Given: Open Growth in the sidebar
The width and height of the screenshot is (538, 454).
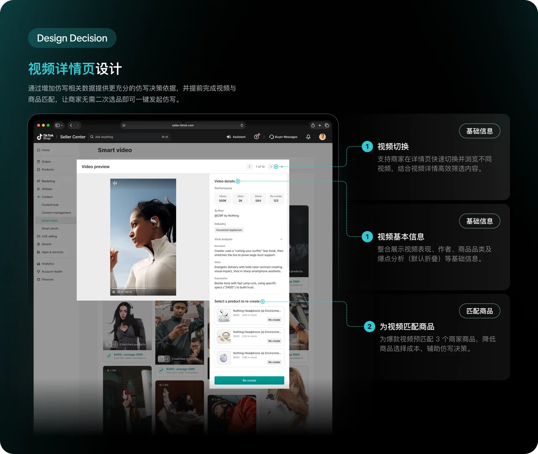Looking at the screenshot, I should [x=44, y=244].
